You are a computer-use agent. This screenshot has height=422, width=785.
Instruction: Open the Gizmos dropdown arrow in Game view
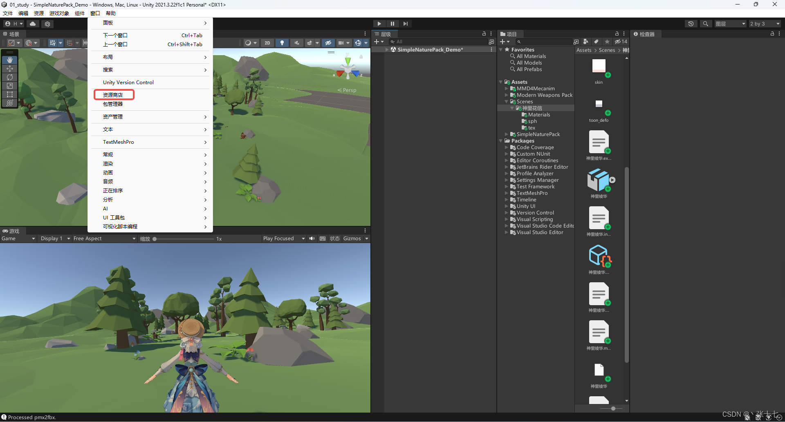(x=367, y=239)
